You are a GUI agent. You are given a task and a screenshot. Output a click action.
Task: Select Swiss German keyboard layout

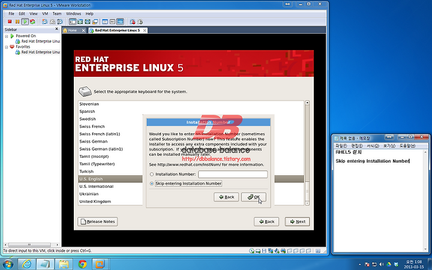pyautogui.click(x=94, y=142)
